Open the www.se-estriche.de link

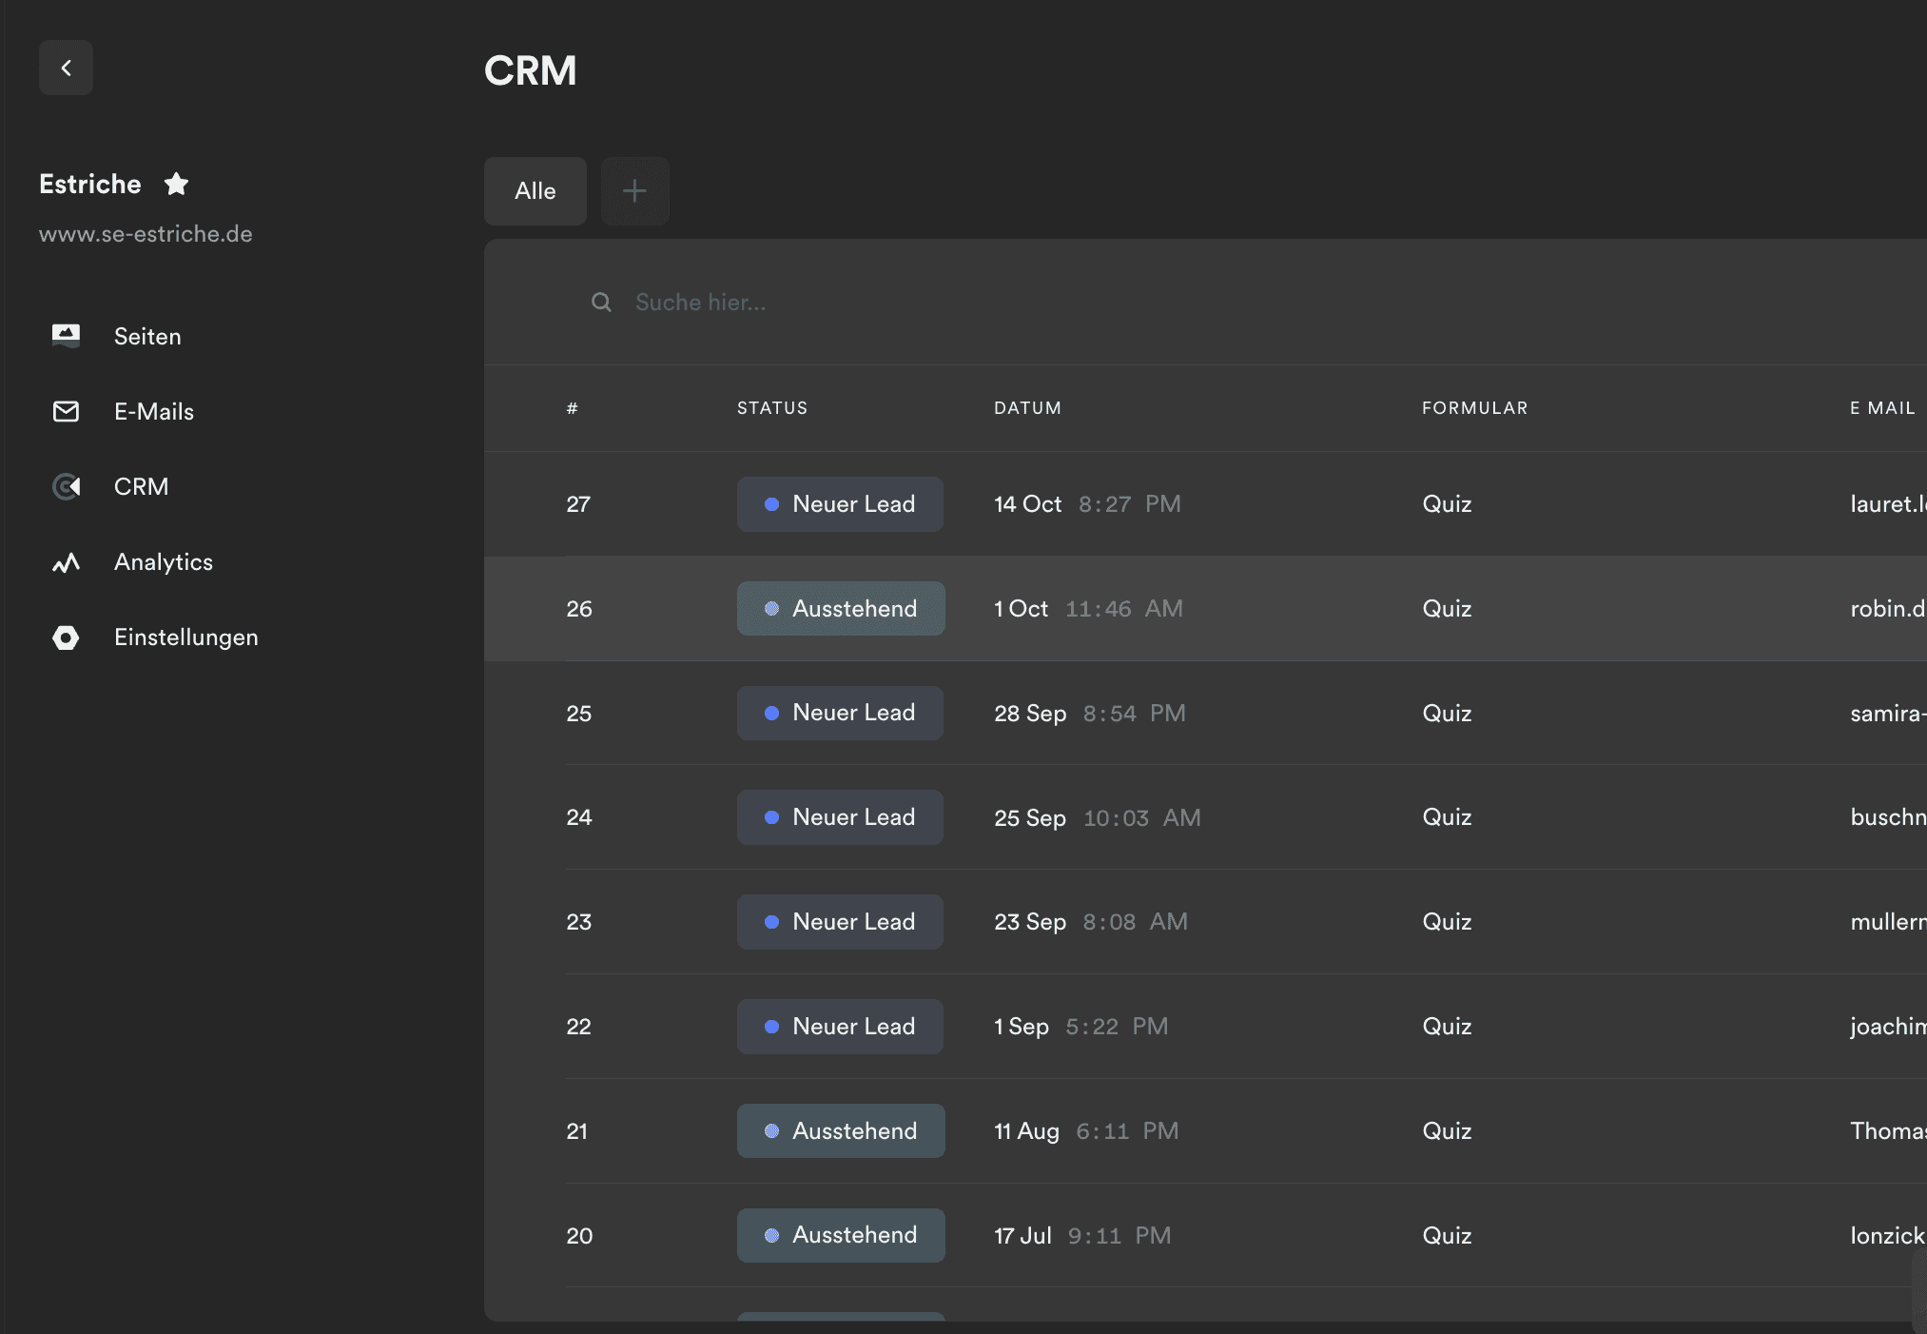click(x=146, y=234)
